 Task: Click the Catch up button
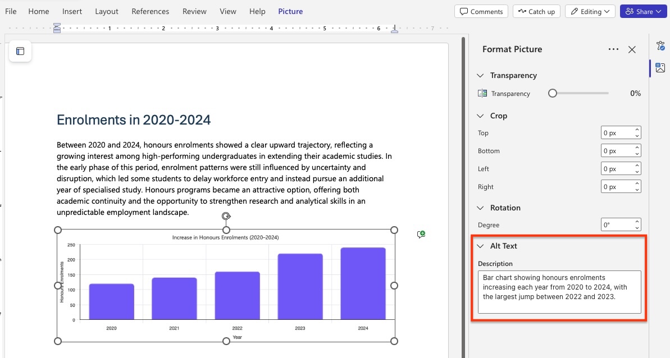[537, 12]
